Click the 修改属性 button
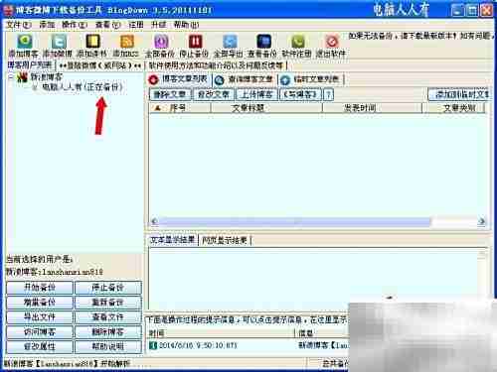Image resolution: width=497 pixels, height=372 pixels. click(x=40, y=346)
